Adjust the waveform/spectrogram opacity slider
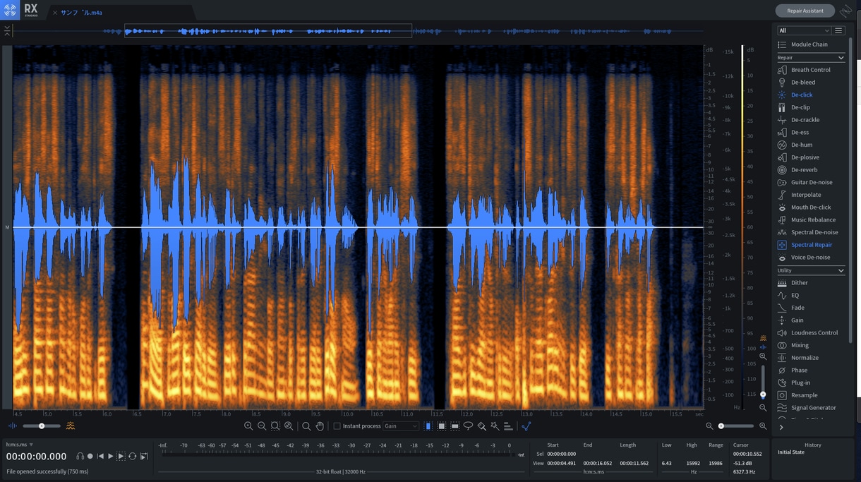The width and height of the screenshot is (861, 482). [x=42, y=426]
